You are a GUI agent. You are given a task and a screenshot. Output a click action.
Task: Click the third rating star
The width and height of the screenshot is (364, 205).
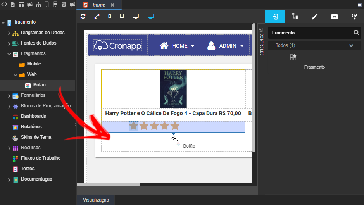[154, 126]
